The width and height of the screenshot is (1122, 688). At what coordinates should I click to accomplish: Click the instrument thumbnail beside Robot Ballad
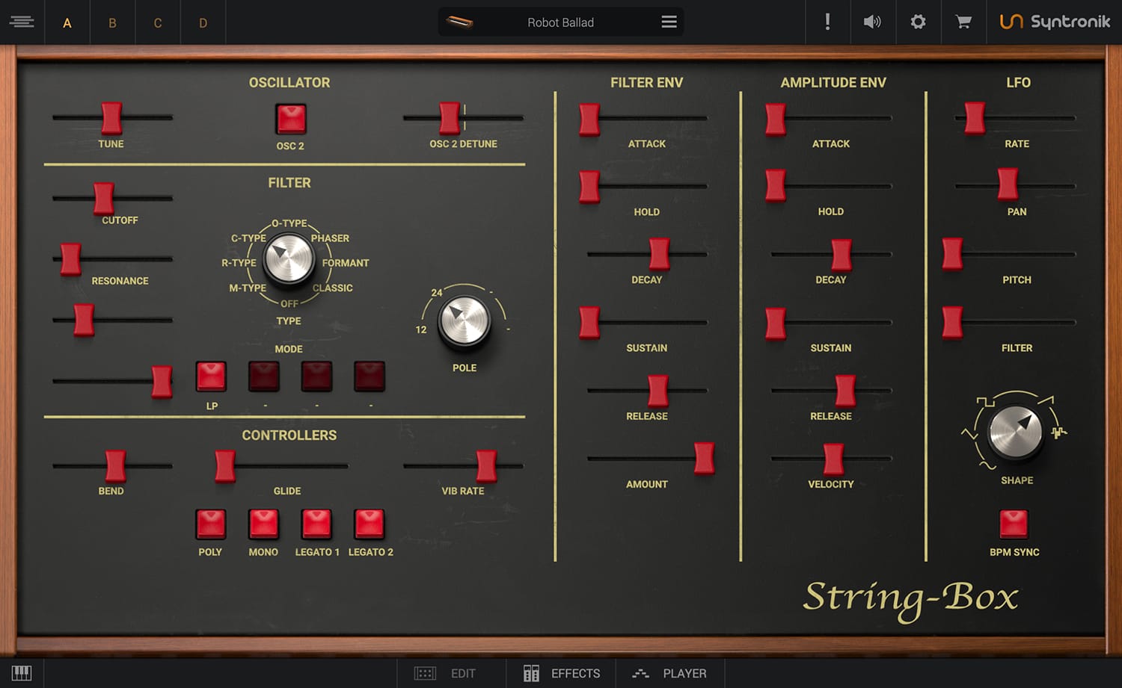[x=459, y=22]
